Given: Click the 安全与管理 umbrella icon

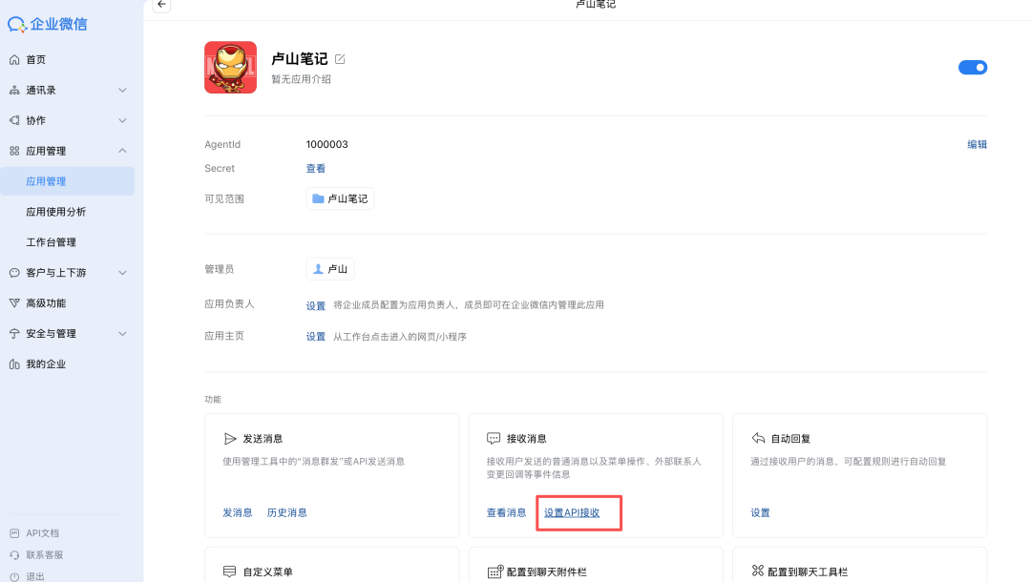Looking at the screenshot, I should pyautogui.click(x=14, y=334).
